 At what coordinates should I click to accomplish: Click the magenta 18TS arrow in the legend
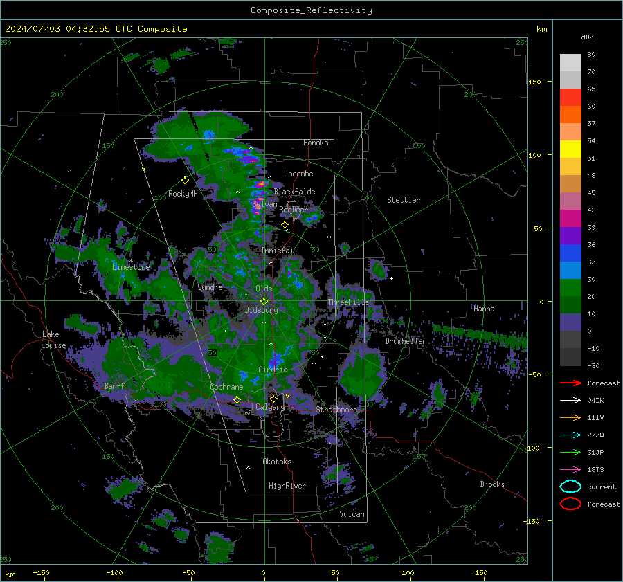tap(570, 470)
